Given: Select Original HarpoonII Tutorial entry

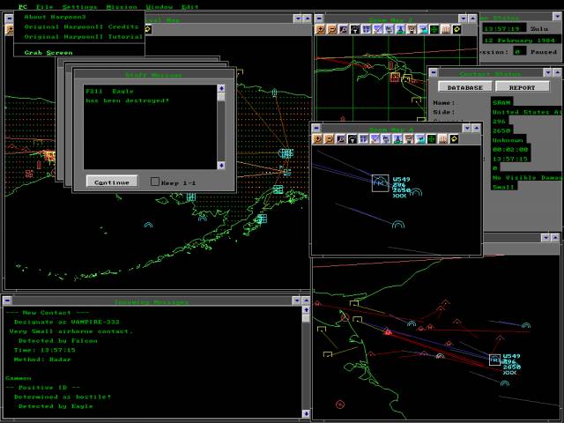Looking at the screenshot, I should pyautogui.click(x=79, y=37).
